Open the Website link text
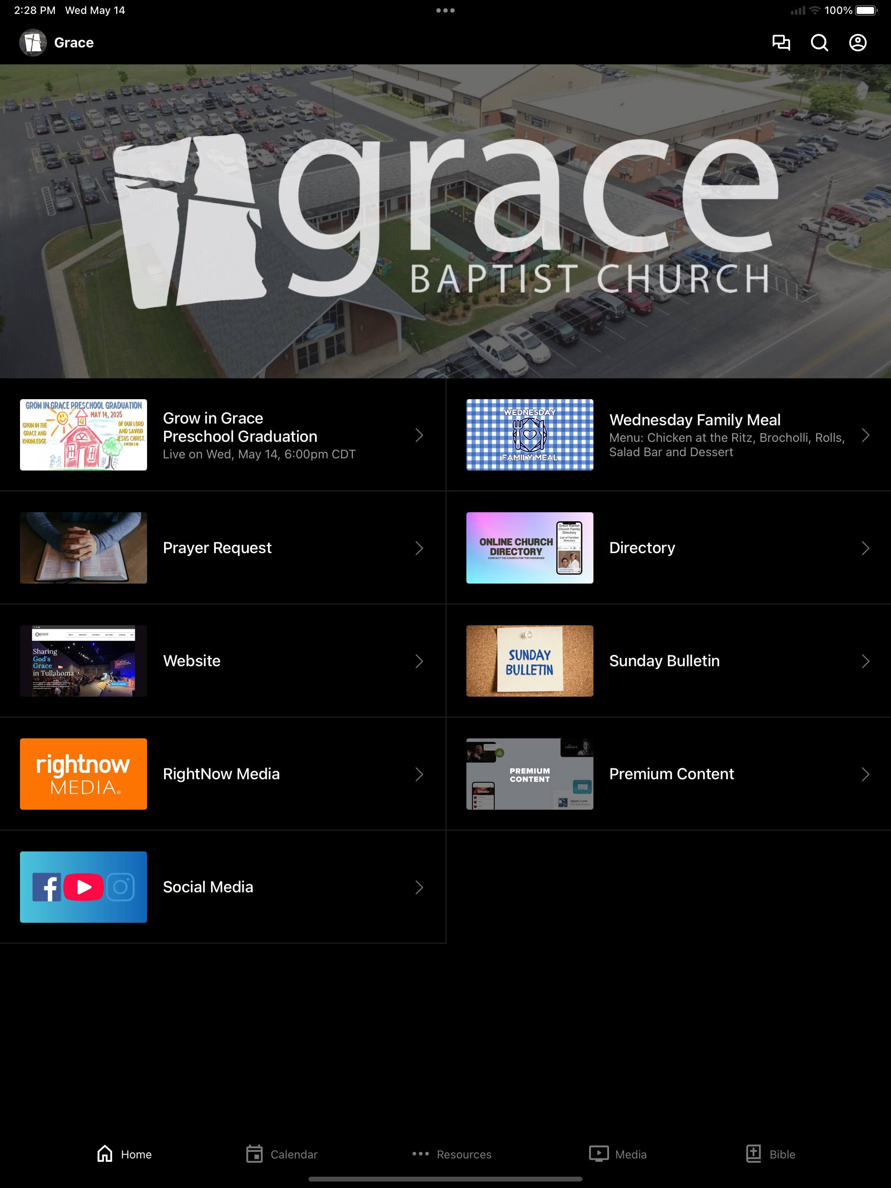891x1188 pixels. tap(192, 661)
